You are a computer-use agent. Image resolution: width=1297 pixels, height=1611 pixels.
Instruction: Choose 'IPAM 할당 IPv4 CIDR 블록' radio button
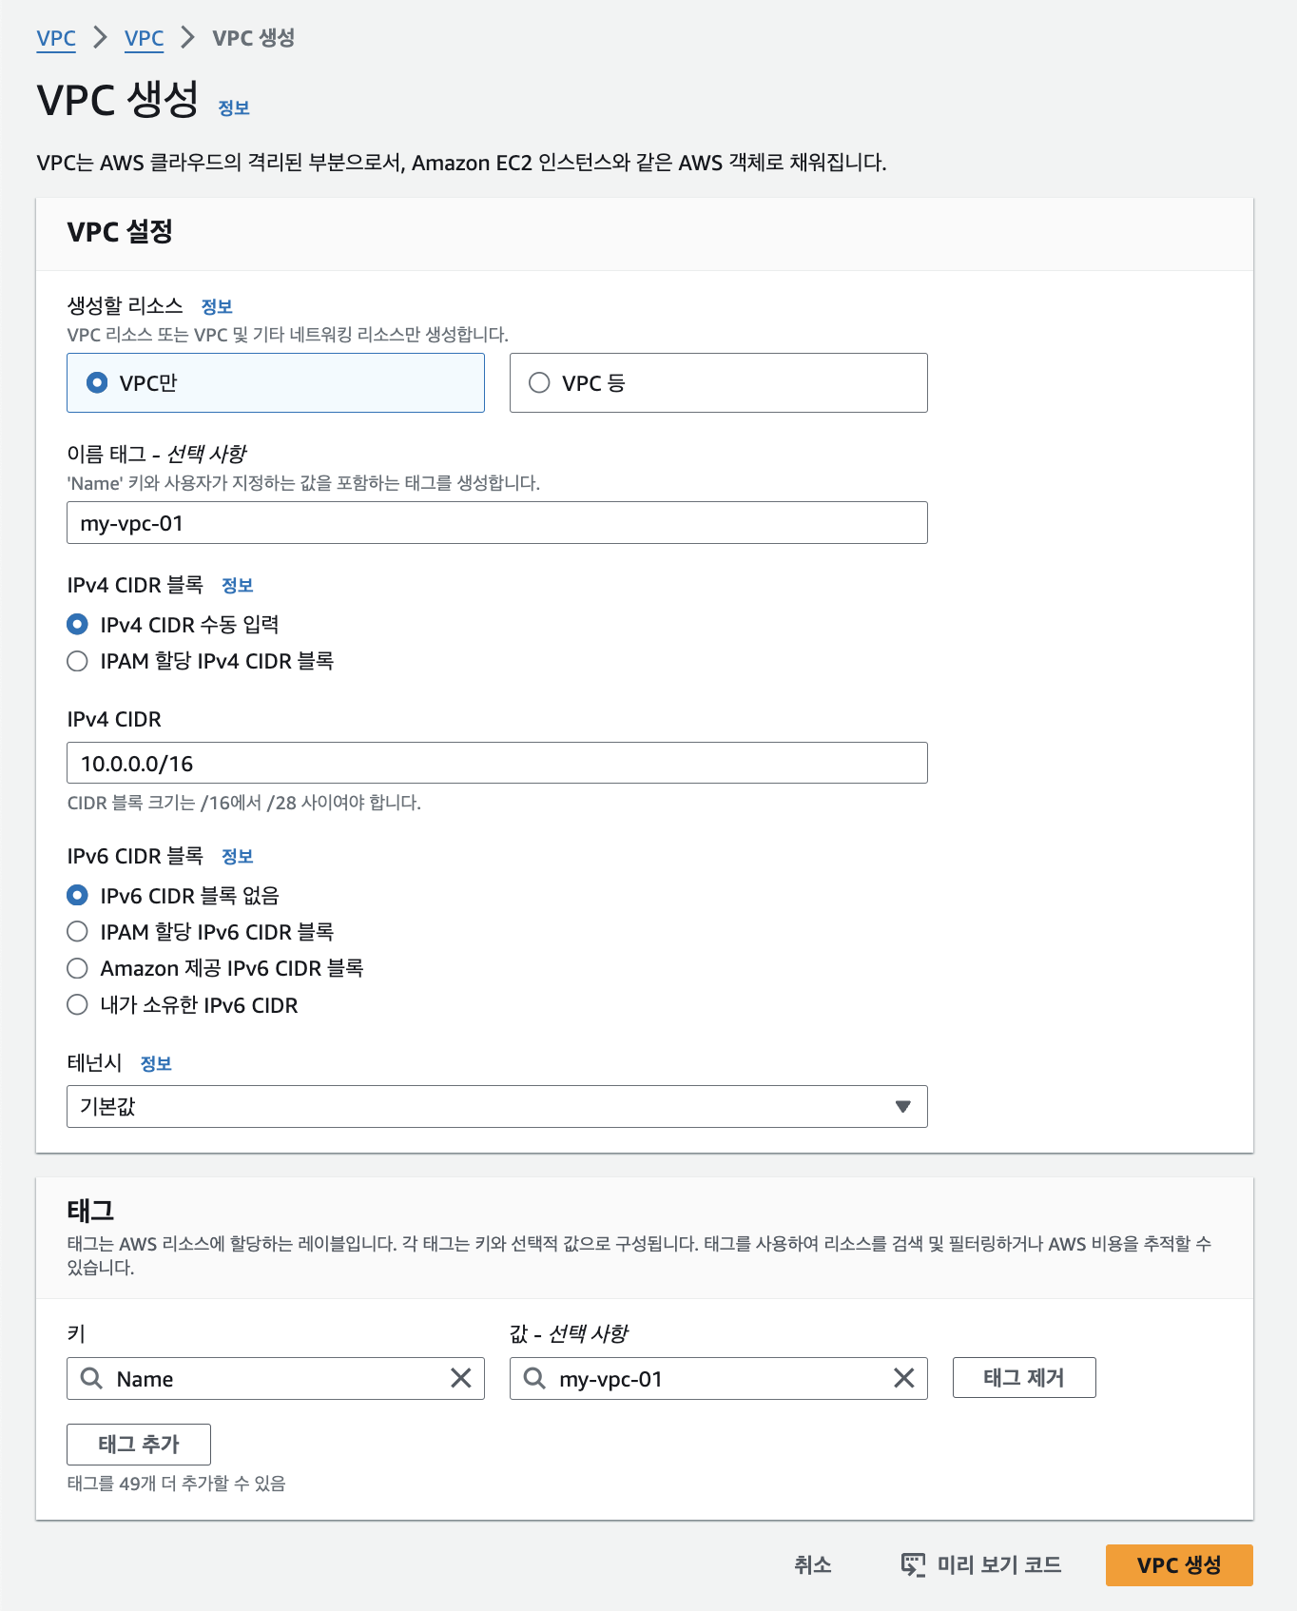78,661
